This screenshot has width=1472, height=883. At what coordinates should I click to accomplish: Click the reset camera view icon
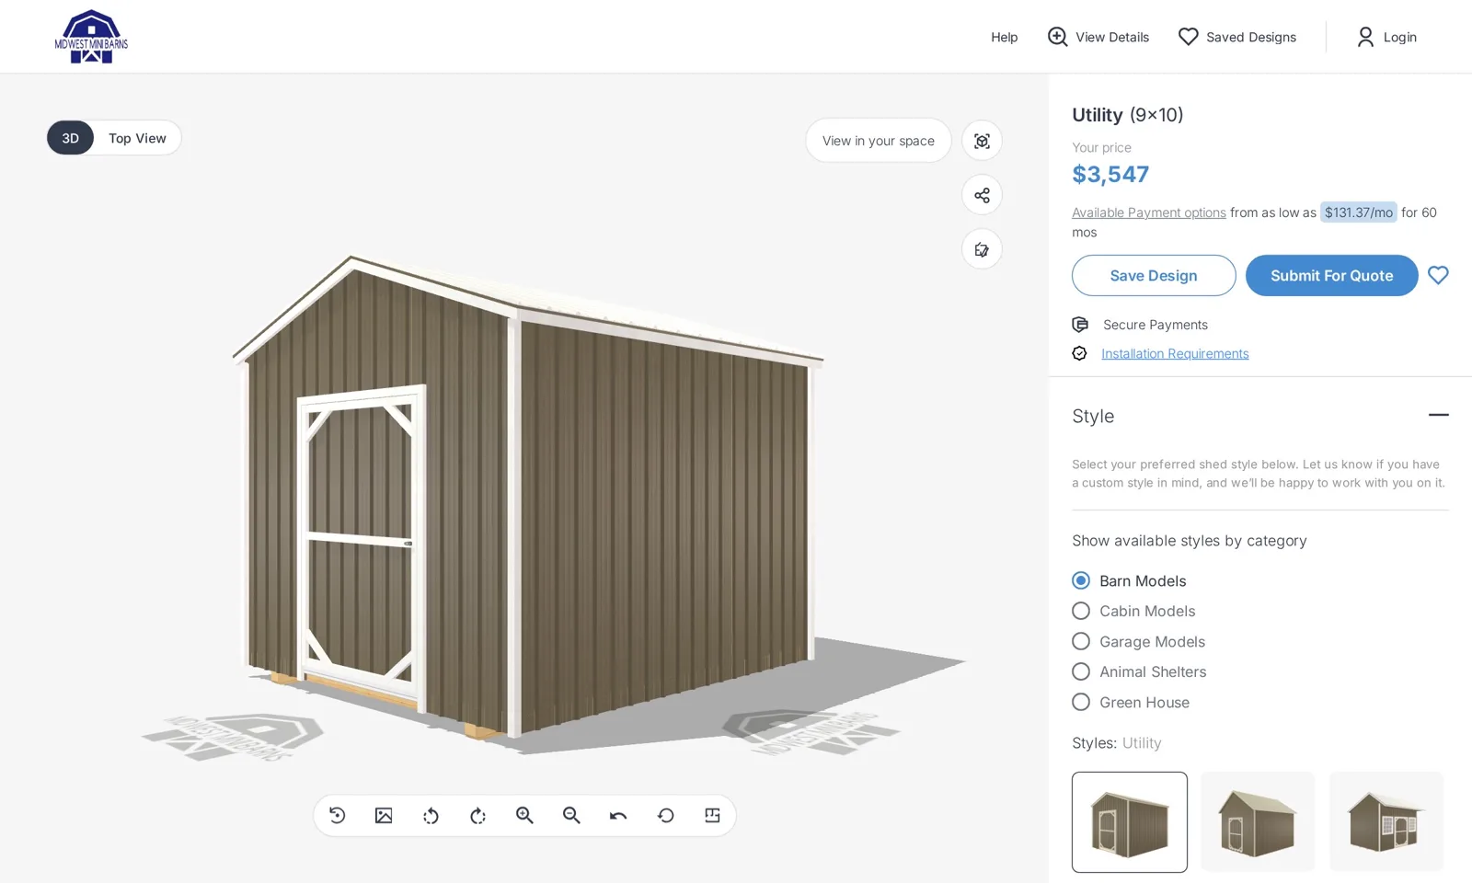click(x=337, y=816)
